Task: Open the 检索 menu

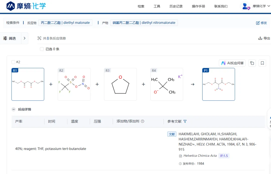Action: 141,6
